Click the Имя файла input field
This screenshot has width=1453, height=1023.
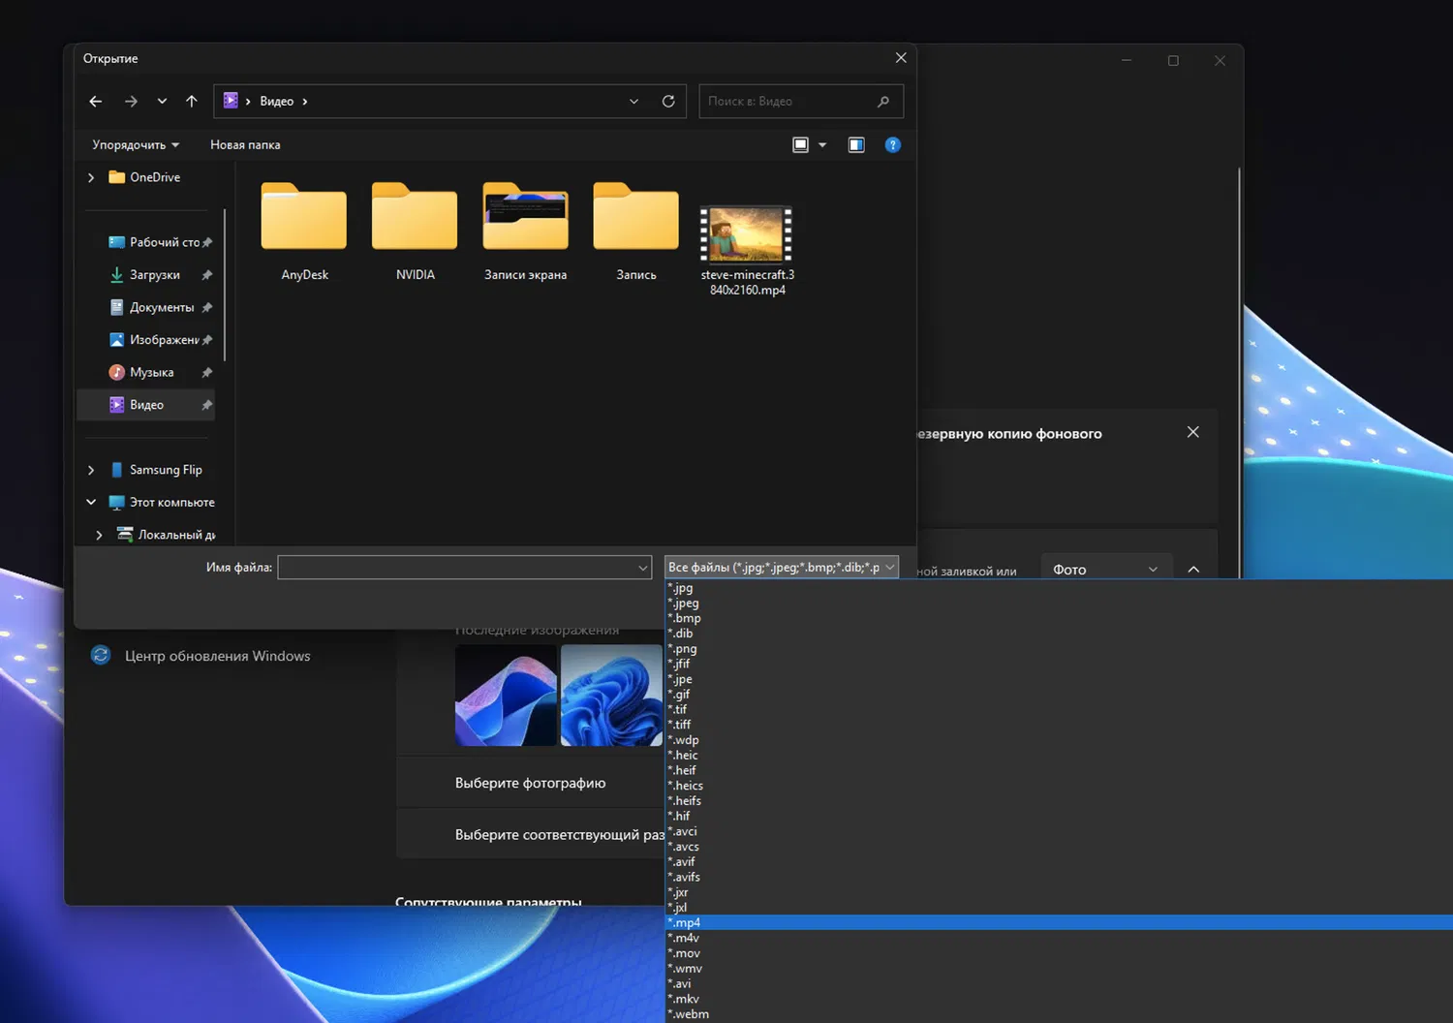point(455,568)
